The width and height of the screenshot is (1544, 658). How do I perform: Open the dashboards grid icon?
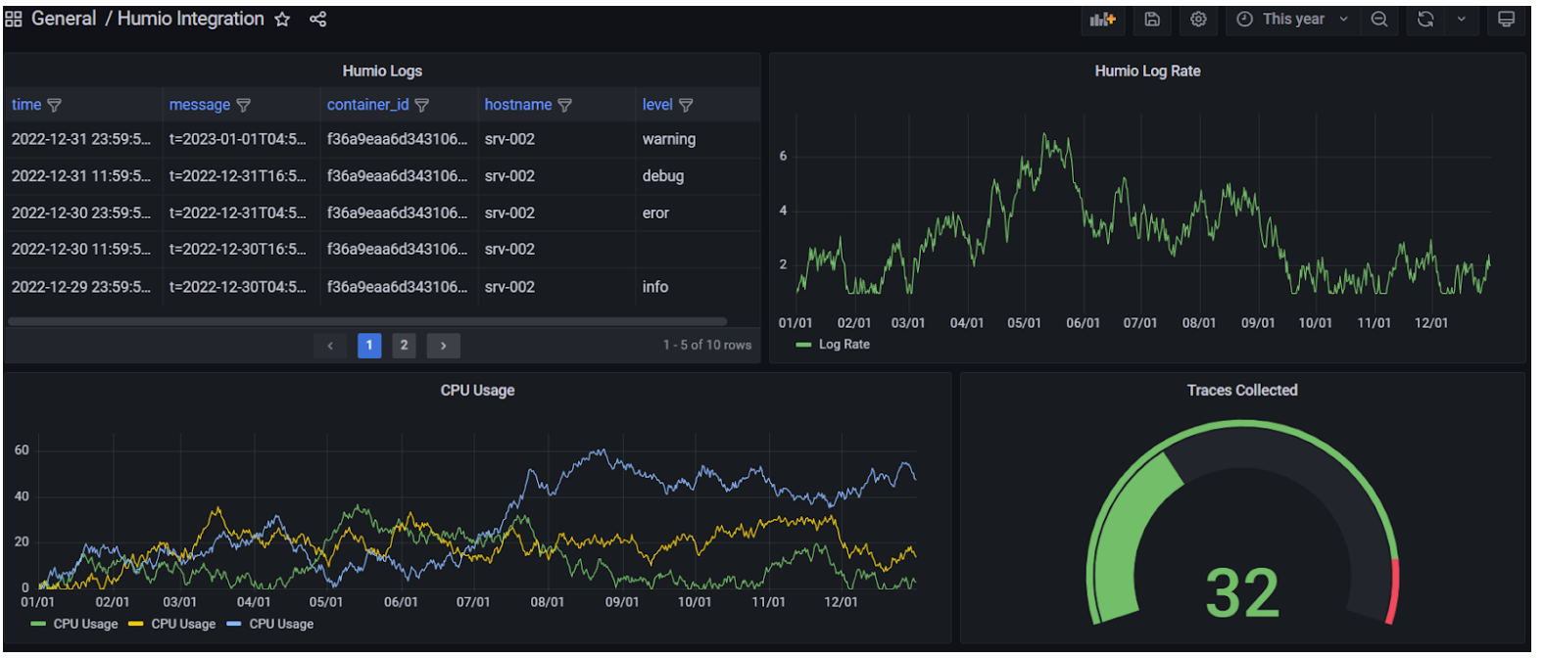click(x=14, y=19)
